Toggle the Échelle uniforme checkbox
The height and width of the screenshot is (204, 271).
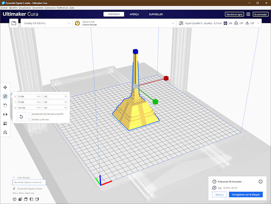(30, 119)
